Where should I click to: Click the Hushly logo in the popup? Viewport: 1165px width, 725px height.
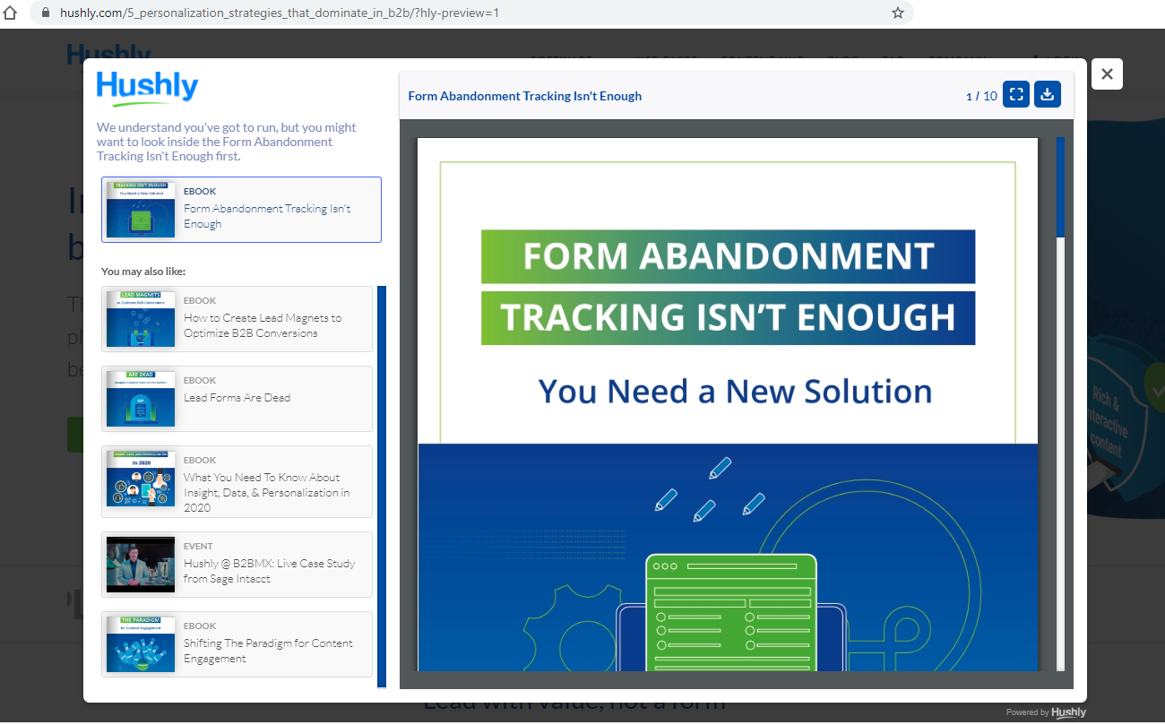(148, 89)
